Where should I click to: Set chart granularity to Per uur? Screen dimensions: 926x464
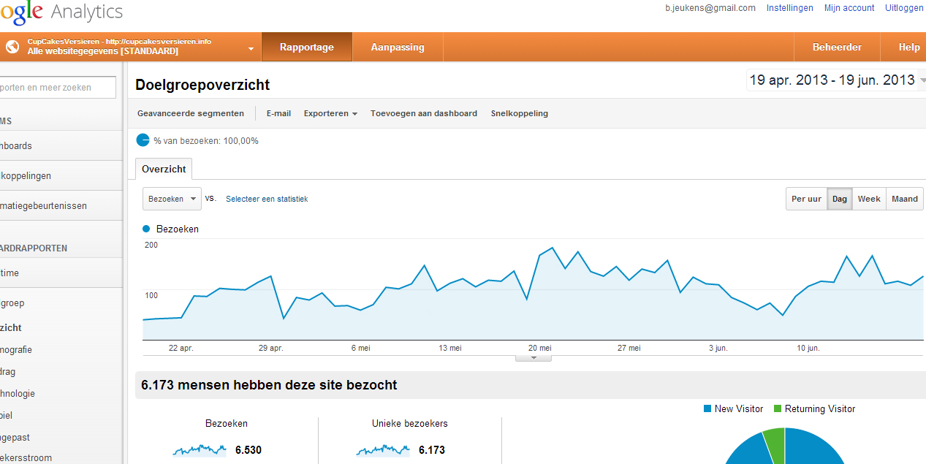807,199
